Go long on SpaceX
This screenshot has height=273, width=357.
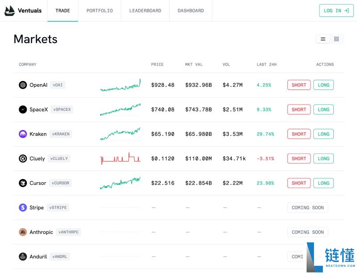324,110
